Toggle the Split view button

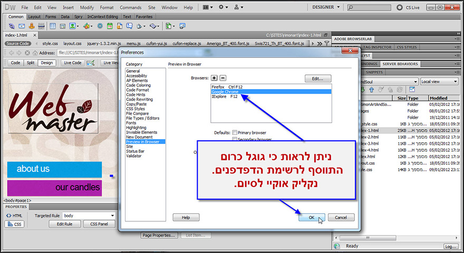click(31, 63)
